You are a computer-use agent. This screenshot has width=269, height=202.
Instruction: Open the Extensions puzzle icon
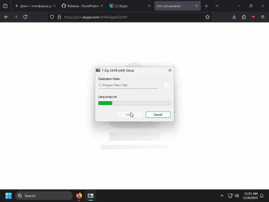[244, 17]
